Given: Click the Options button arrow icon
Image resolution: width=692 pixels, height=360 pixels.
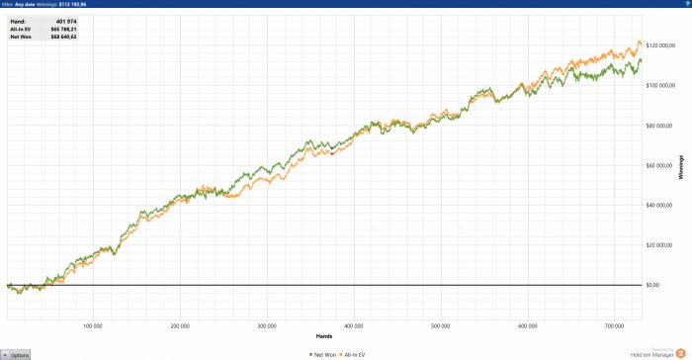Looking at the screenshot, I should [5, 355].
